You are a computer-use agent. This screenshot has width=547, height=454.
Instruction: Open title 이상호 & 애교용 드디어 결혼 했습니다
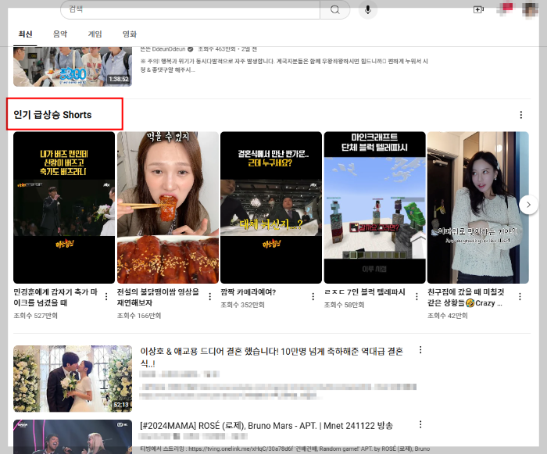tap(272, 356)
